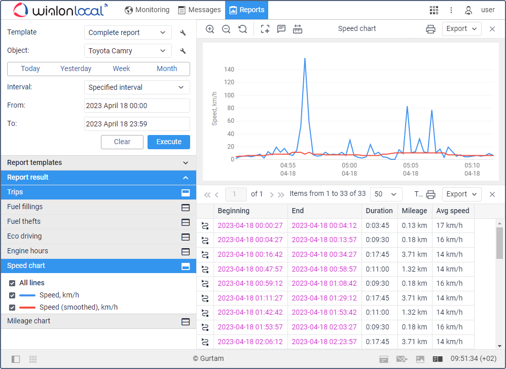Image resolution: width=506 pixels, height=369 pixels.
Task: Zoom in on the speed chart
Action: pos(210,29)
